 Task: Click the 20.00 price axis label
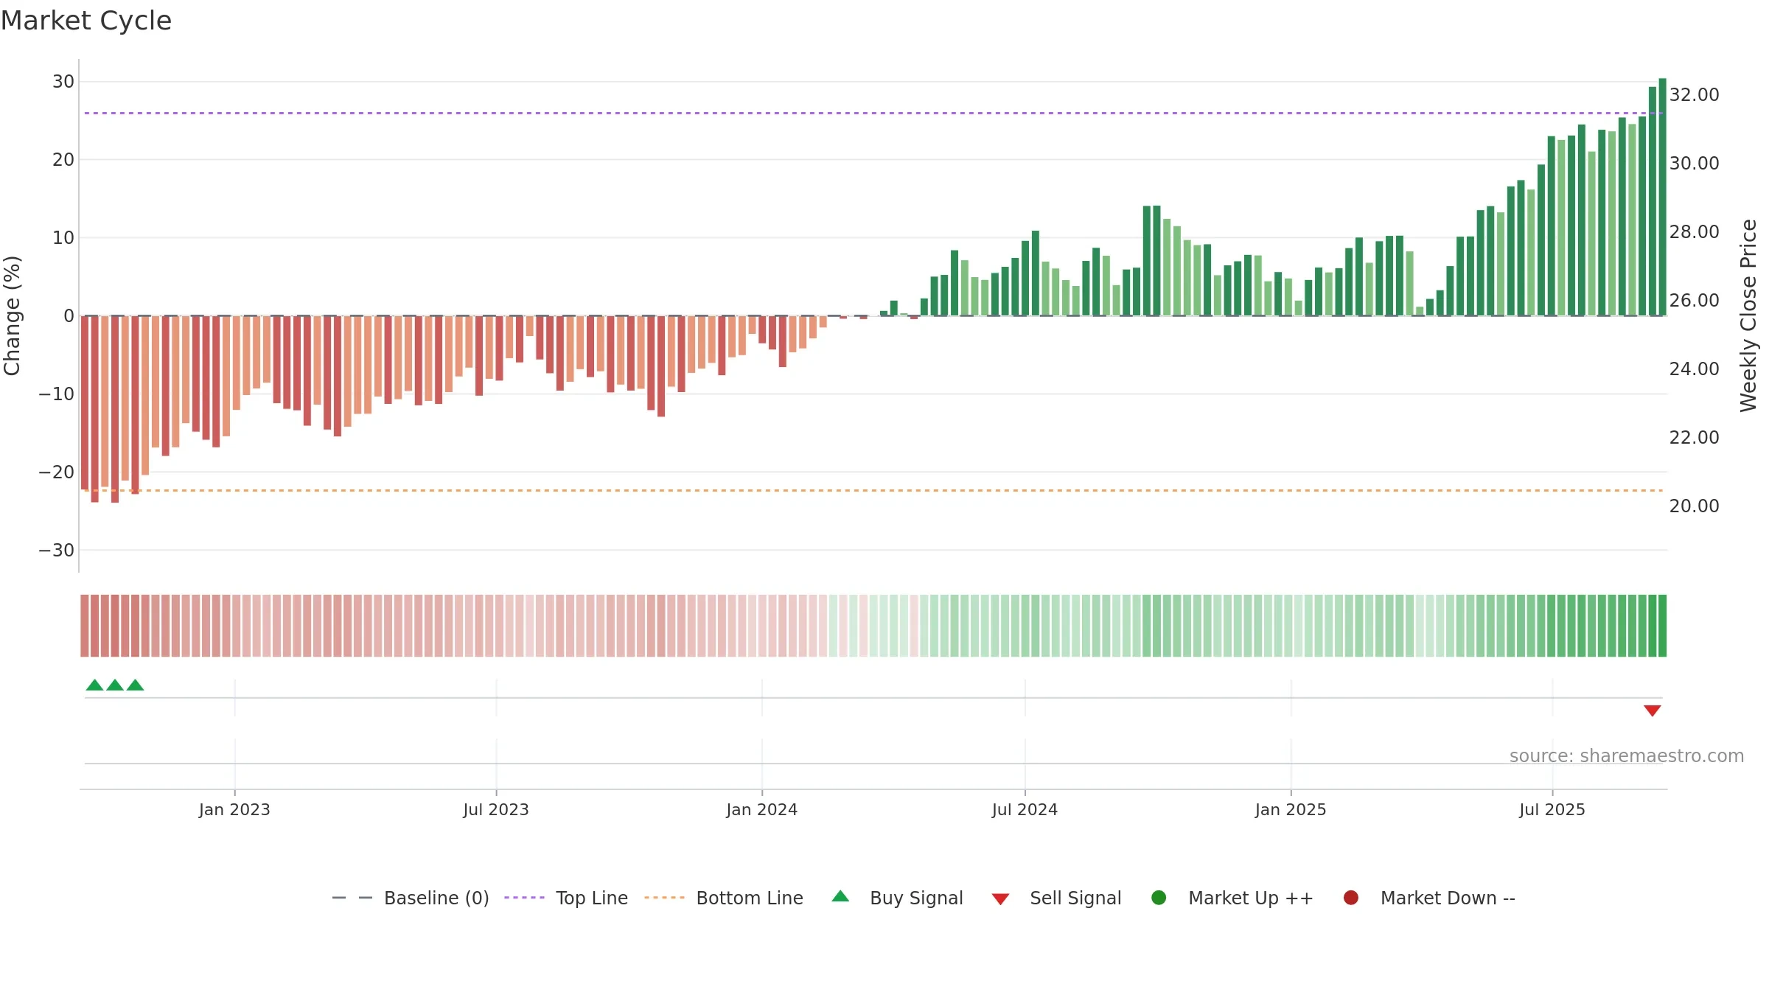tap(1694, 506)
